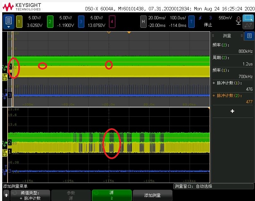Click the sidebar list icon next to 测量
Viewport: 255px width, 201px height.
(249, 36)
